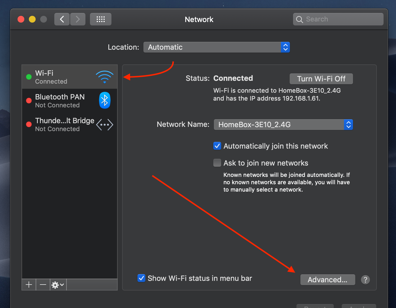Open the Location dropdown set to Automatic
Screen dimensions: 396x308
[217, 47]
